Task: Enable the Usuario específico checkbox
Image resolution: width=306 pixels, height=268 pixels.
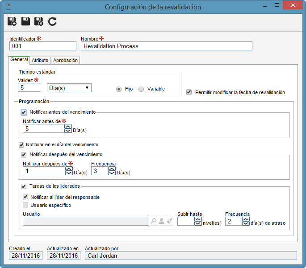Action: click(x=25, y=205)
